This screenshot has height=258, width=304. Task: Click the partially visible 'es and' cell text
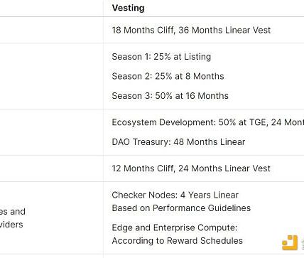pos(12,211)
